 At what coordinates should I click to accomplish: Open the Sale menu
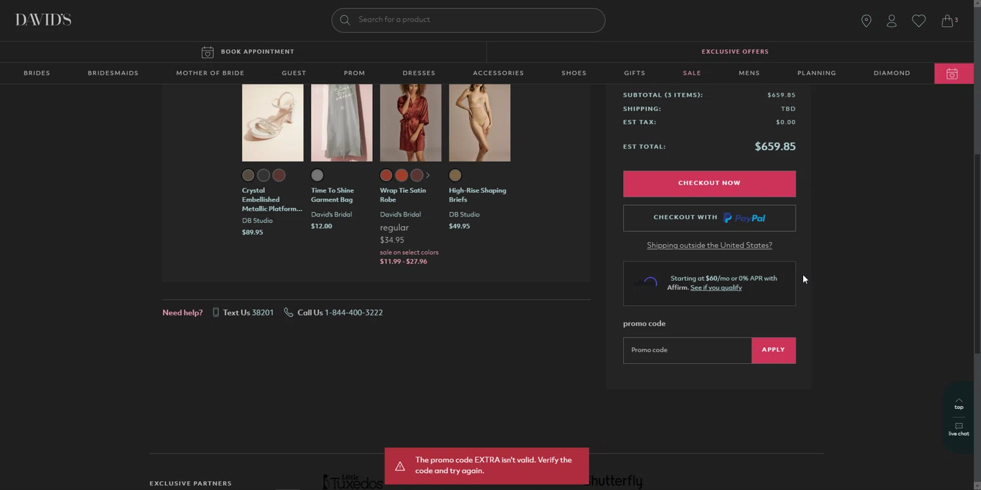click(692, 73)
